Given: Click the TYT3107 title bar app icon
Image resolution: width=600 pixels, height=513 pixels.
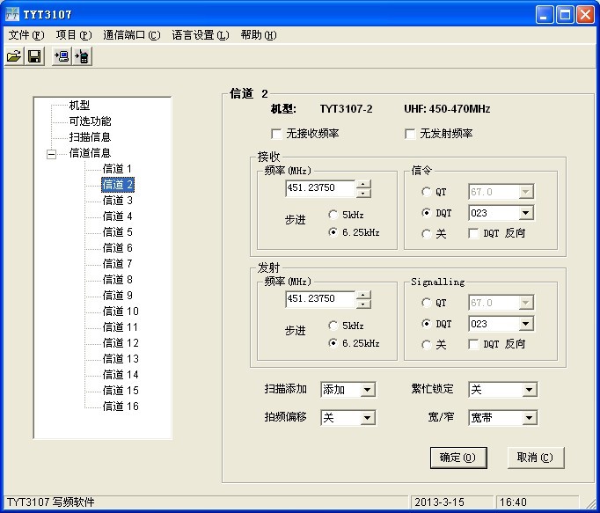Looking at the screenshot, I should pos(12,15).
